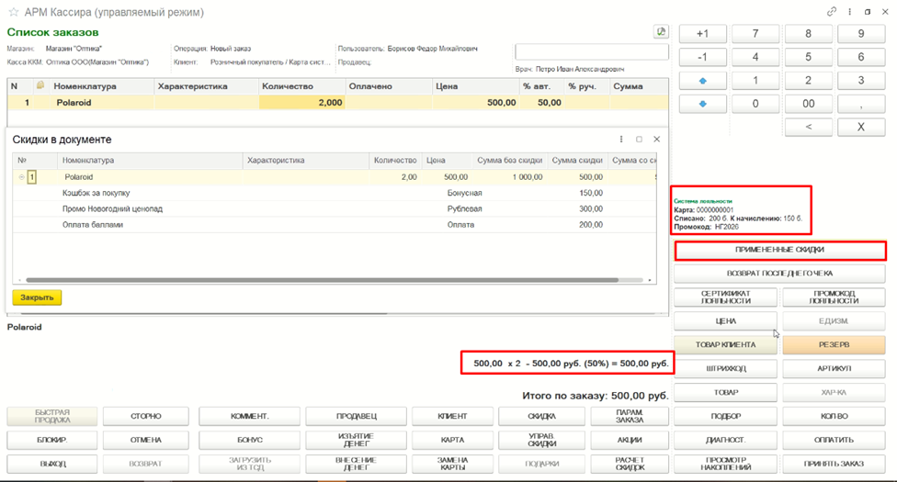This screenshot has width=897, height=482.
Task: Click ДИАГНОСТ. button
Action: (725, 441)
